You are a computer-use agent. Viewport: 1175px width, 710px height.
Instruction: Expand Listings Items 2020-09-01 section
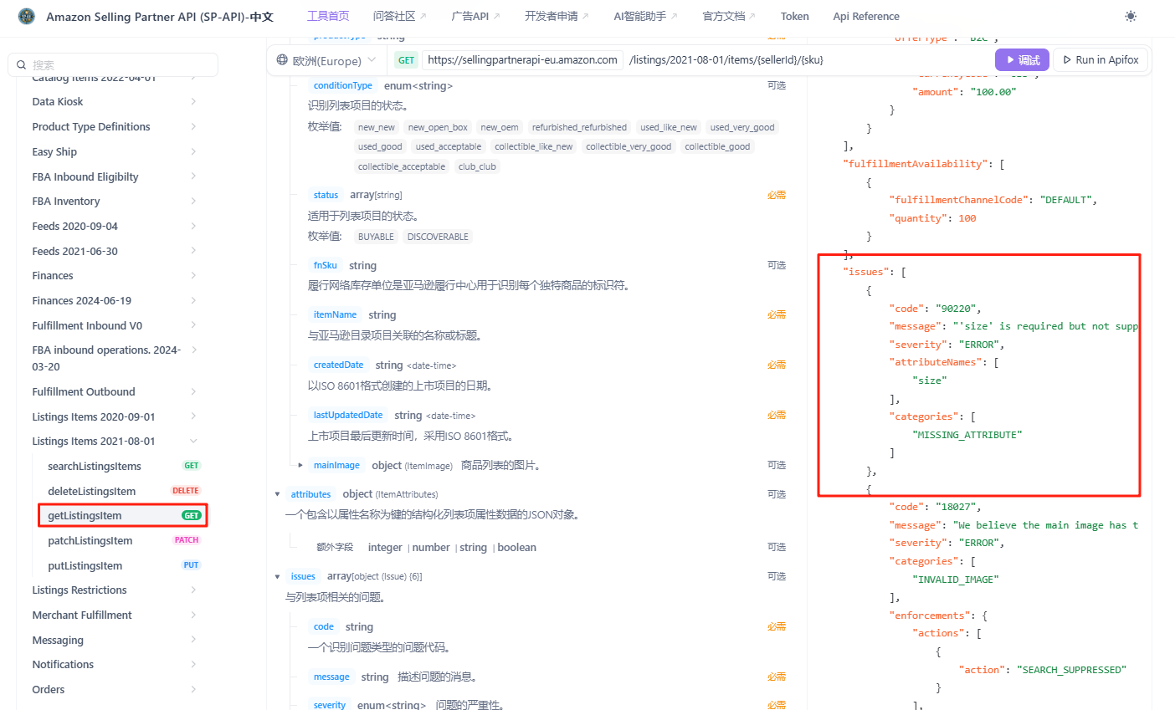pyautogui.click(x=114, y=416)
